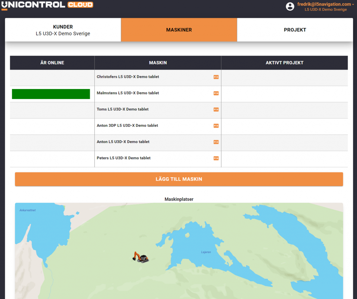Select the excavator marker on the map
This screenshot has width=357, height=299.
[x=141, y=257]
